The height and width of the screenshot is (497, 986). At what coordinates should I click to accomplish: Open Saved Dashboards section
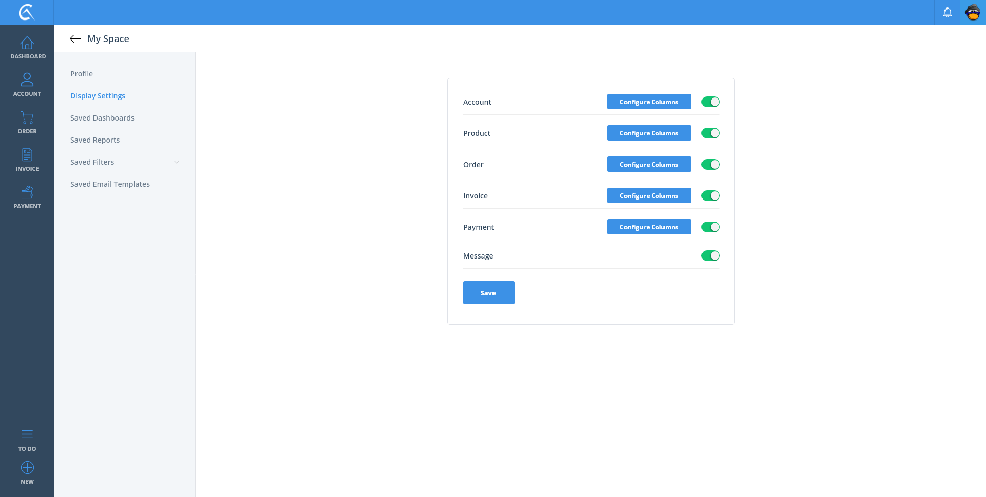pos(102,118)
